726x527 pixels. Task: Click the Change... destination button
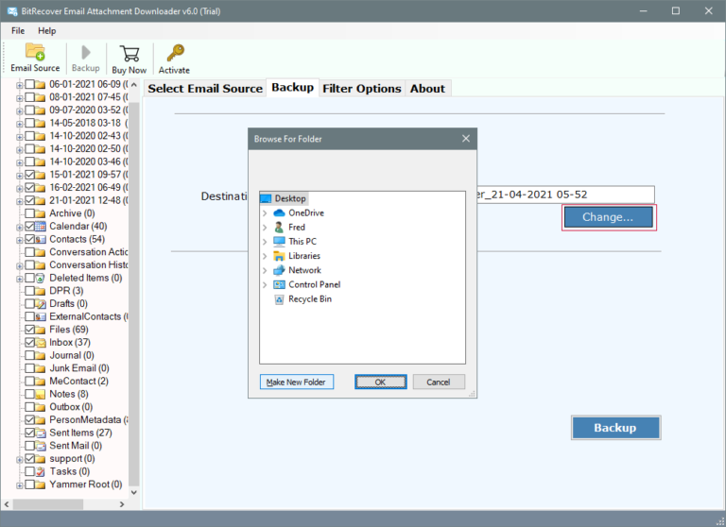click(x=608, y=217)
